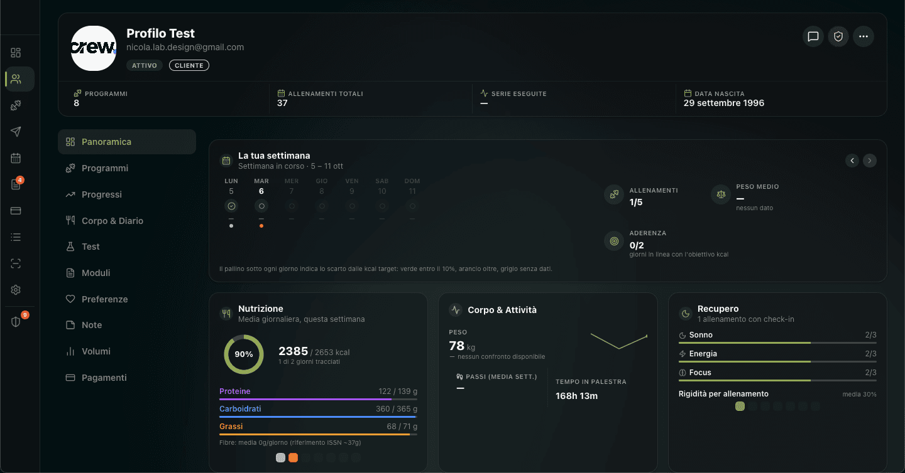Open the Test section

(127, 247)
